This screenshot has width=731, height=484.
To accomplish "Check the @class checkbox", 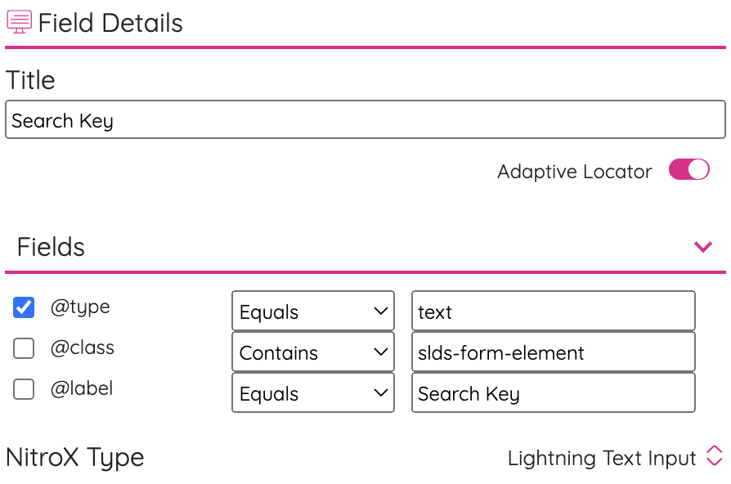I will click(24, 348).
